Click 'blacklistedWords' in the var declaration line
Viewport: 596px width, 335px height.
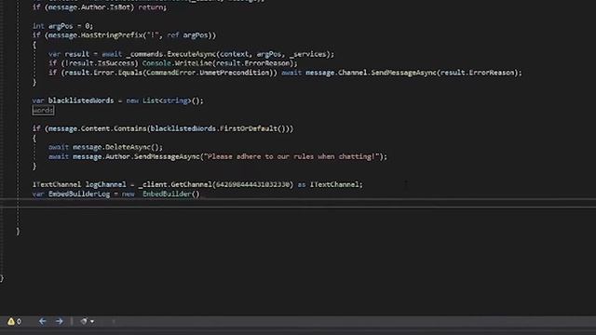click(81, 100)
